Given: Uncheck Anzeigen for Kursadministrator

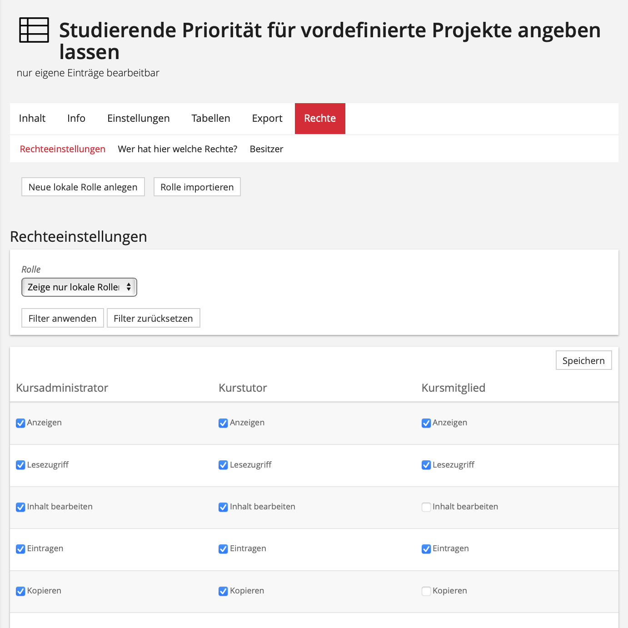Looking at the screenshot, I should 20,423.
